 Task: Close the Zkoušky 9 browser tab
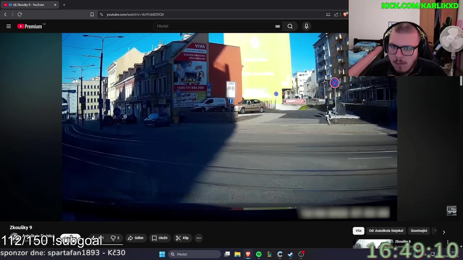[55, 5]
